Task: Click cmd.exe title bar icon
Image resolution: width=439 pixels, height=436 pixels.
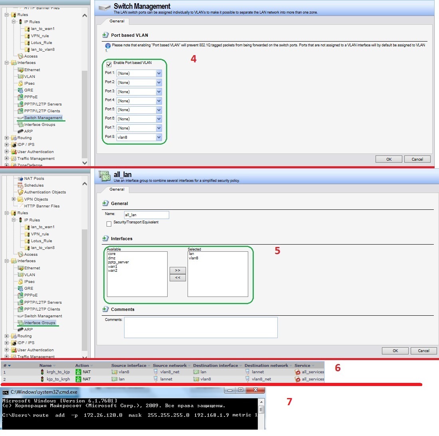Action: point(5,392)
